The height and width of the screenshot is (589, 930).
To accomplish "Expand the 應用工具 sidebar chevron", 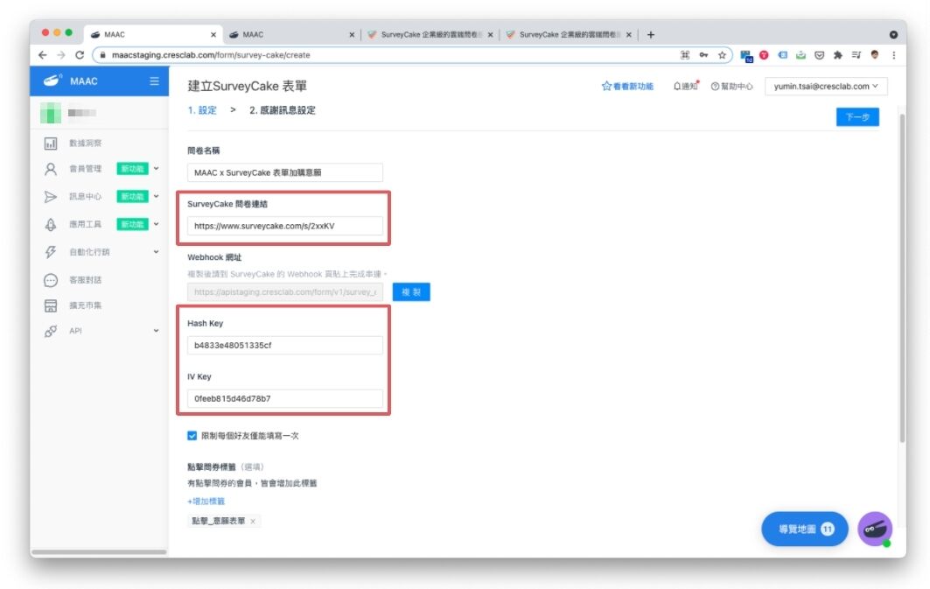I will pos(156,224).
